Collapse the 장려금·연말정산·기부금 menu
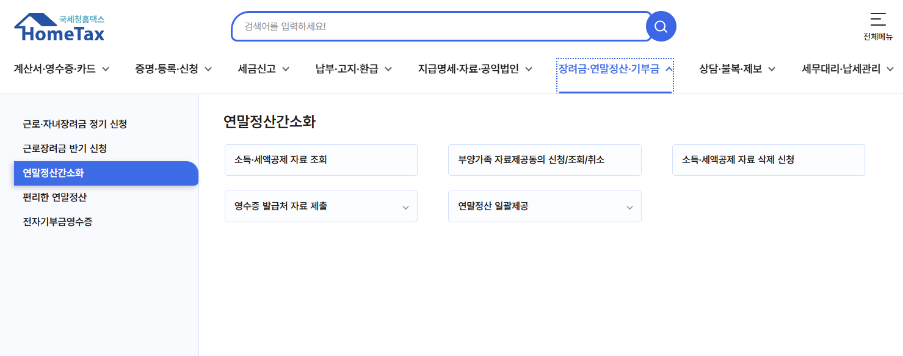The width and height of the screenshot is (903, 356). [614, 69]
